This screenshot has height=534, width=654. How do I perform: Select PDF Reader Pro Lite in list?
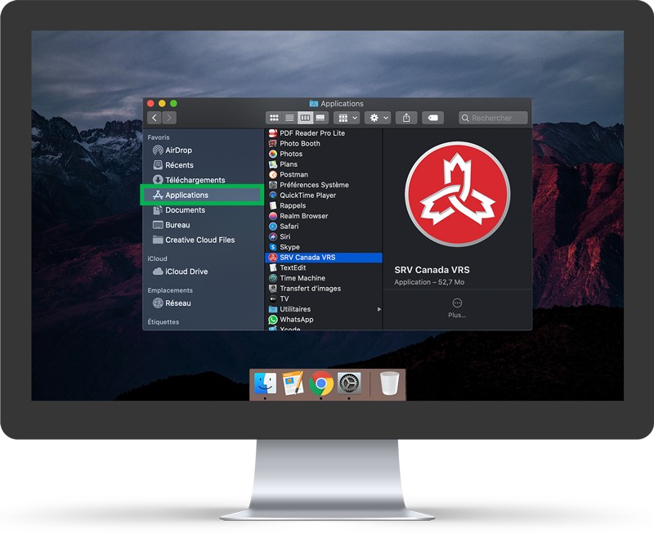pyautogui.click(x=324, y=133)
